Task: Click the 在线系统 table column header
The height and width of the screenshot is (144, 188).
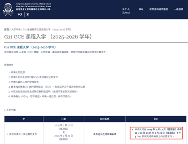Action: coord(105,119)
